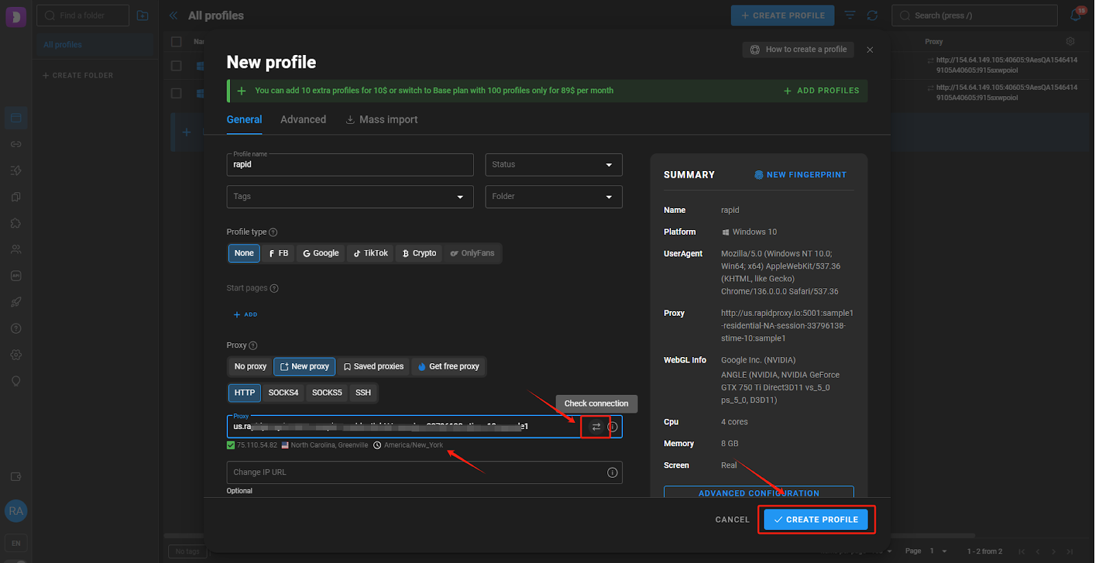Click the refresh profiles icon in top bar
Viewport: 1099px width, 563px height.
tap(872, 15)
